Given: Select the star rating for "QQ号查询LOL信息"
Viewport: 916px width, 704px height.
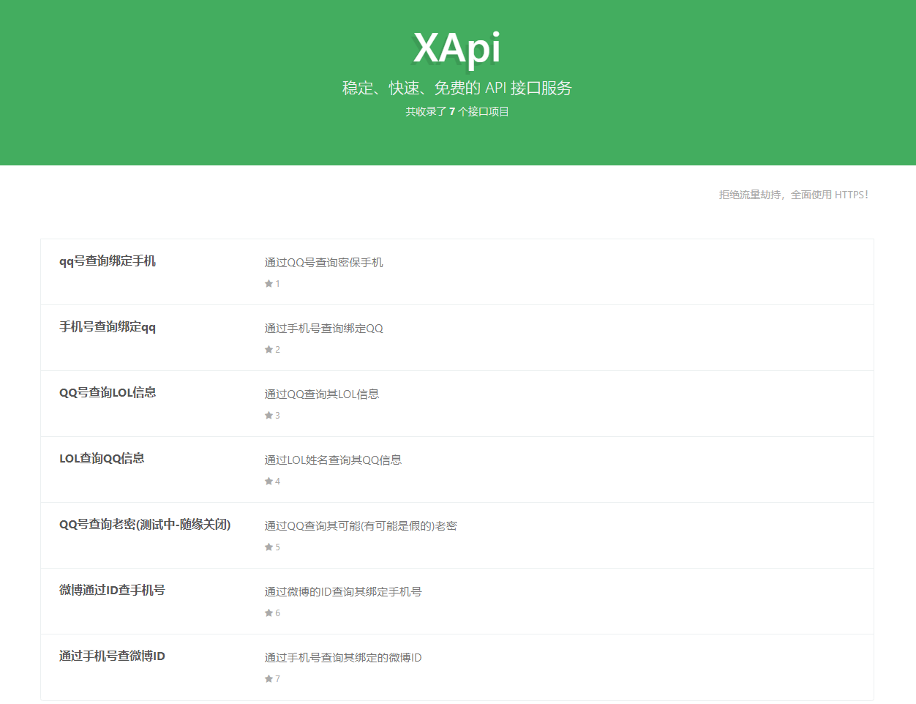Looking at the screenshot, I should 269,415.
